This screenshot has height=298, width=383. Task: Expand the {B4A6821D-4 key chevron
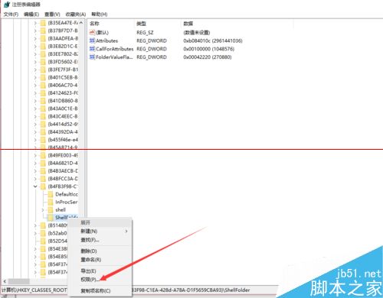[35, 163]
